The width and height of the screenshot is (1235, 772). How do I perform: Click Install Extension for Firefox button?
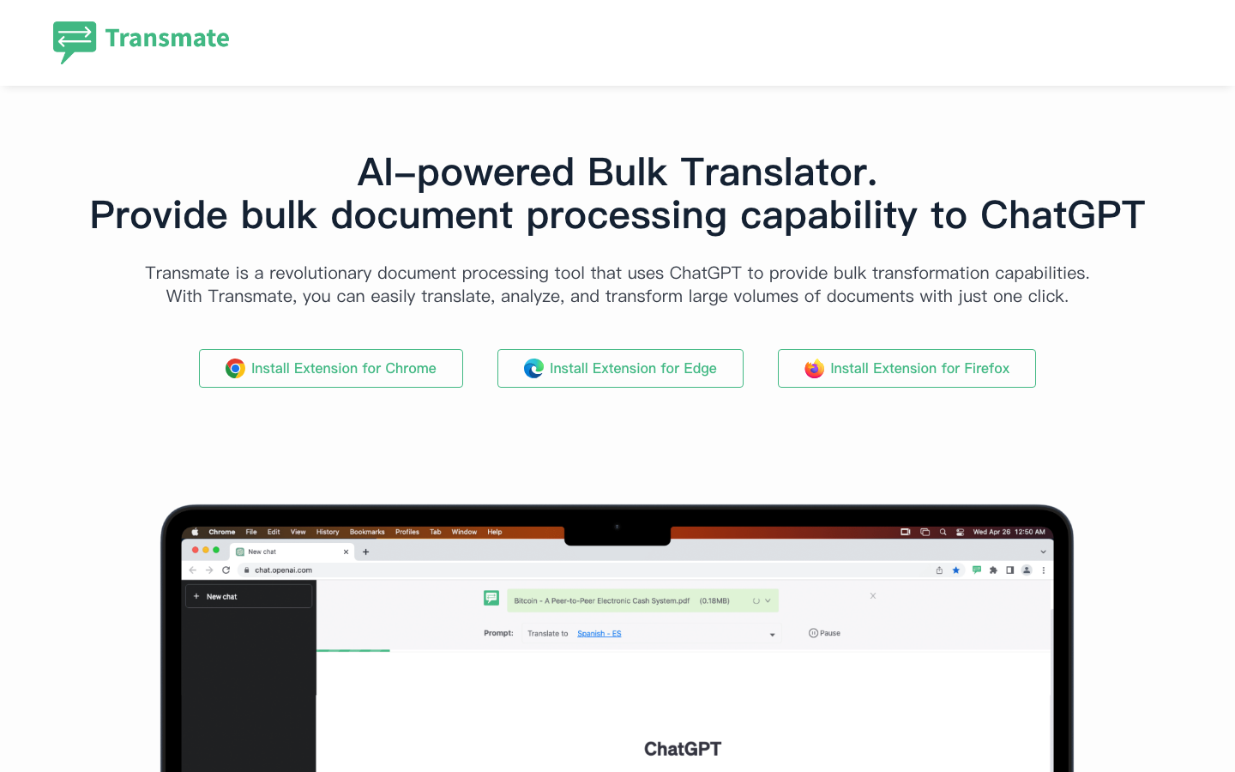coord(907,368)
